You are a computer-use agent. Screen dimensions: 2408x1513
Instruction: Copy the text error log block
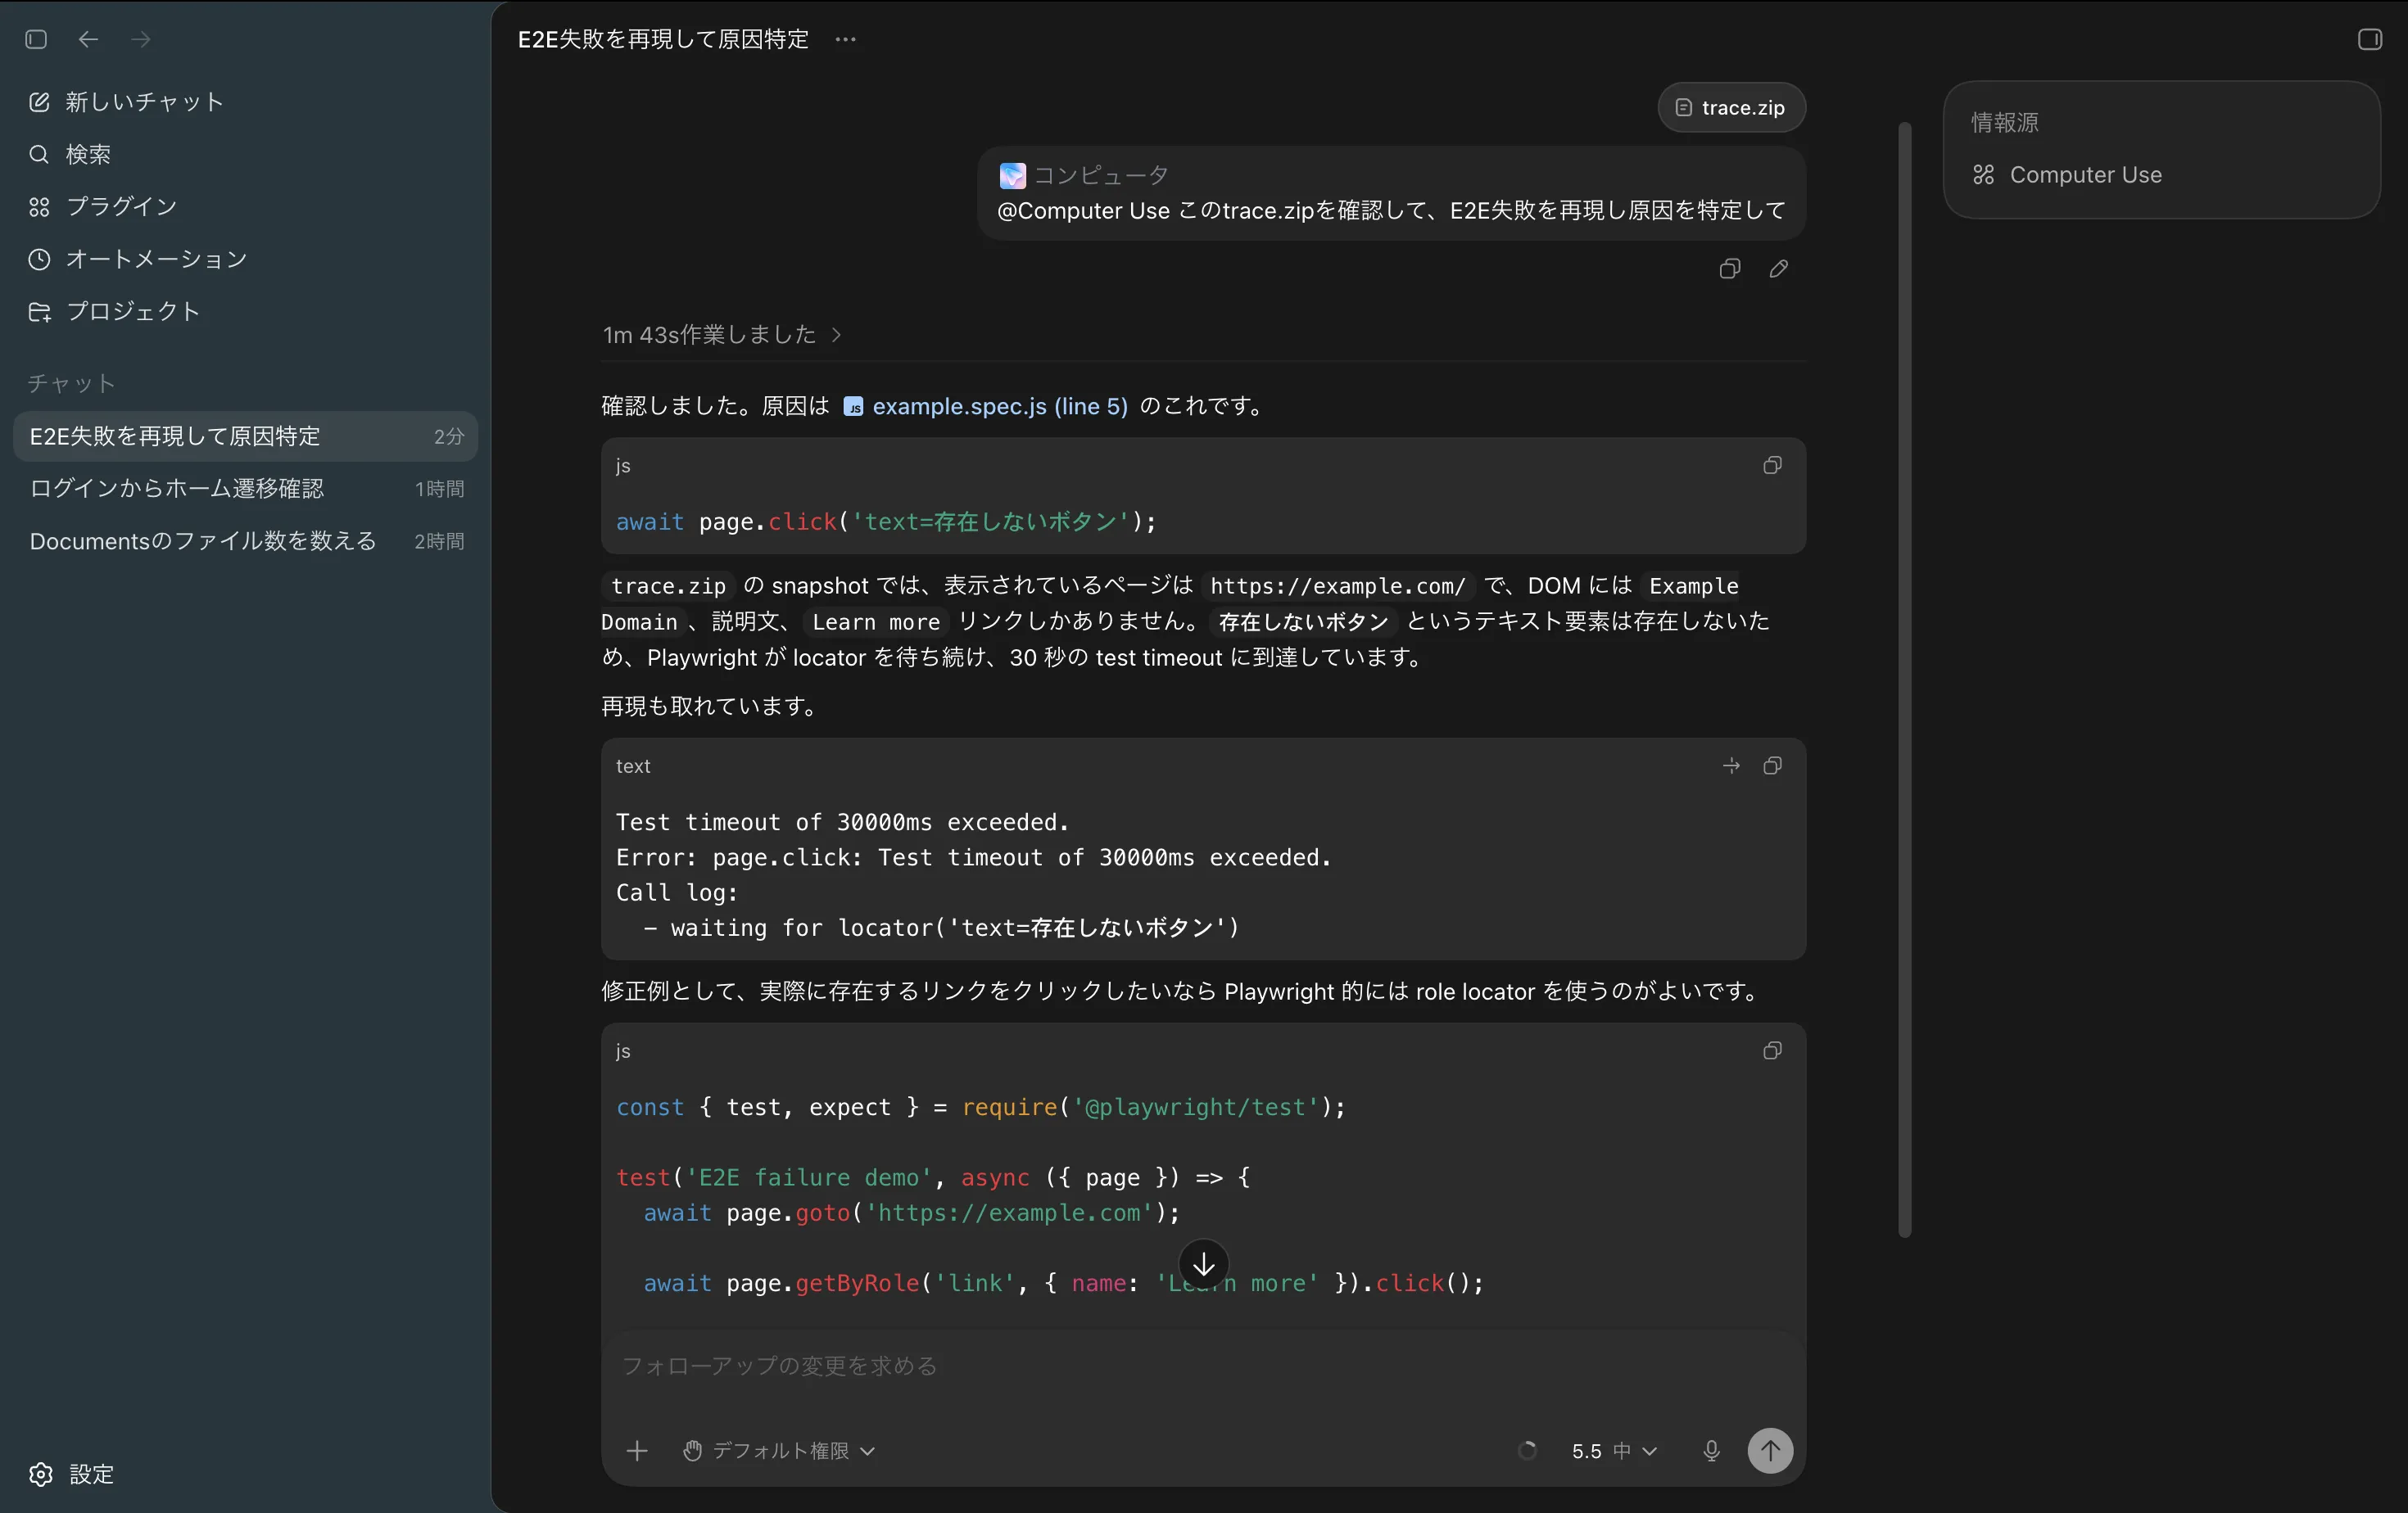point(1772,766)
